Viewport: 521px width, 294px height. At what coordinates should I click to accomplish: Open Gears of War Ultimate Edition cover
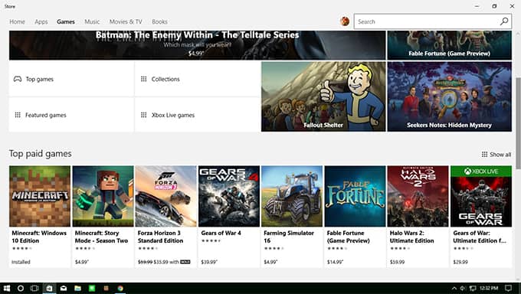[x=481, y=196]
